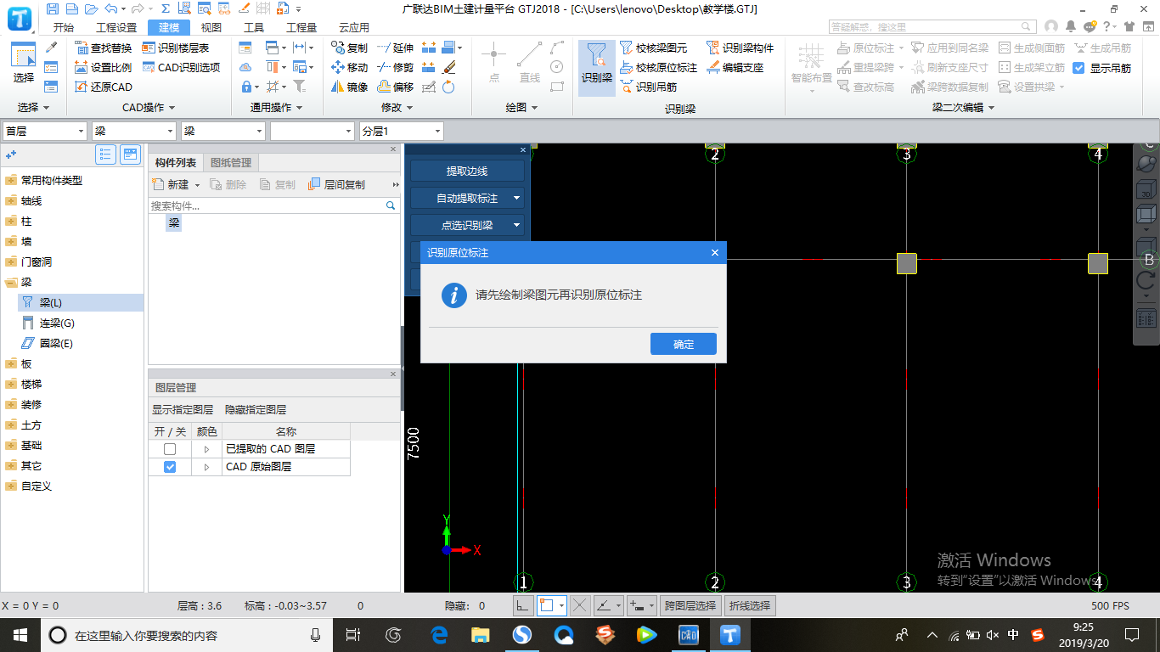Image resolution: width=1160 pixels, height=652 pixels.
Task: Click the 修剪 tool
Action: pos(395,67)
